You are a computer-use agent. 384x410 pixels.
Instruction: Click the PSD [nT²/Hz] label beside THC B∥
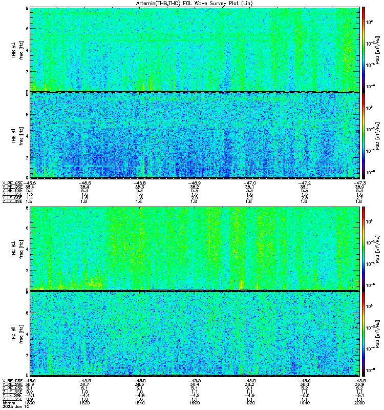coord(377,334)
